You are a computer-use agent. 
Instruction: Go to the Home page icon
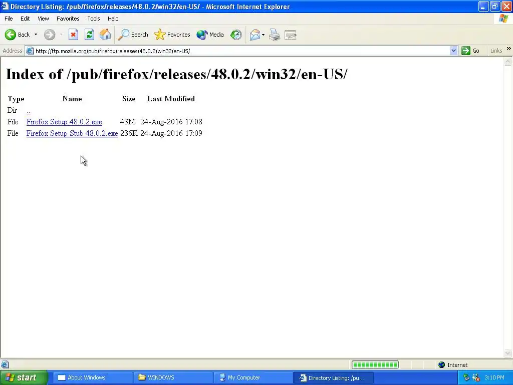105,35
